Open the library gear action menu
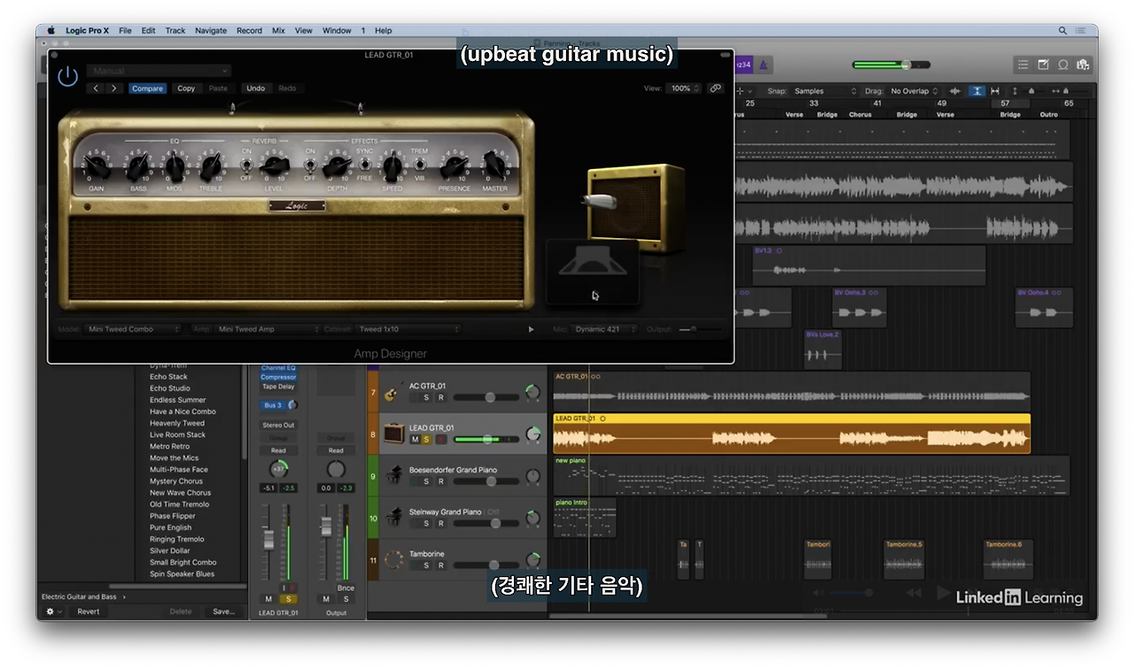The width and height of the screenshot is (1134, 669). point(53,611)
